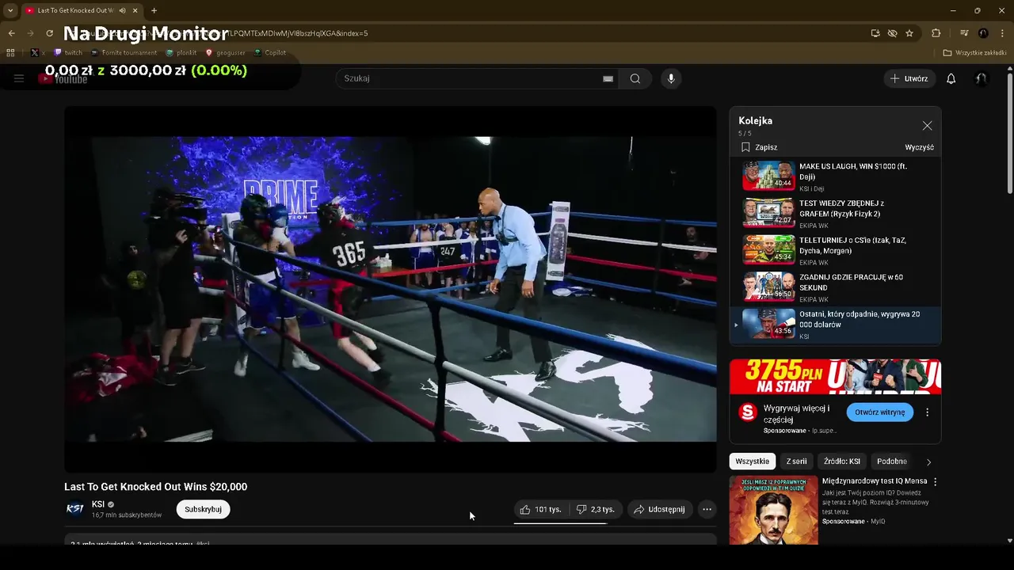Viewport: 1014px width, 570px height.
Task: Close the Last To Get Knocked Out tab
Action: 134,10
